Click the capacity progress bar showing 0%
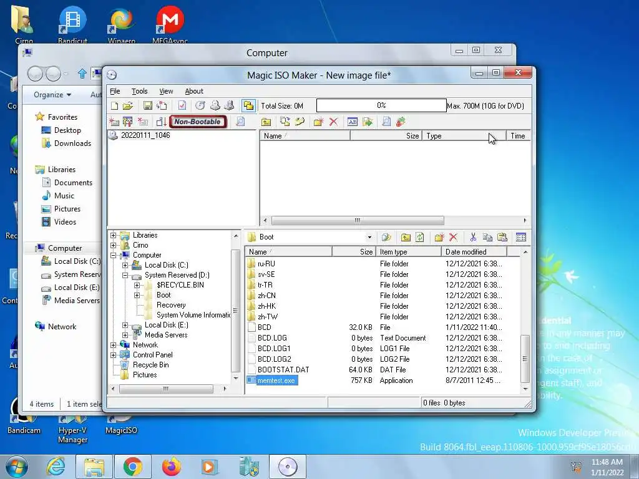Image resolution: width=639 pixels, height=479 pixels. (x=381, y=105)
